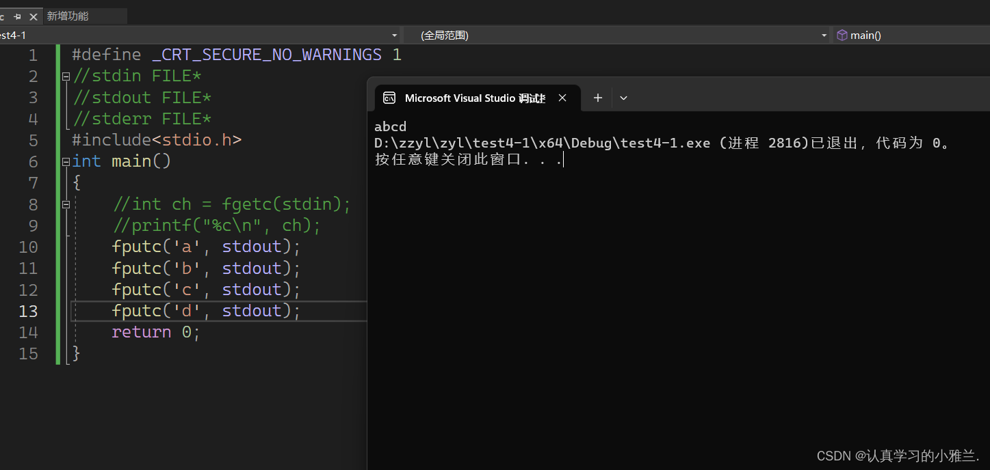This screenshot has width=990, height=470.
Task: Click the abcd output in the console
Action: (390, 126)
